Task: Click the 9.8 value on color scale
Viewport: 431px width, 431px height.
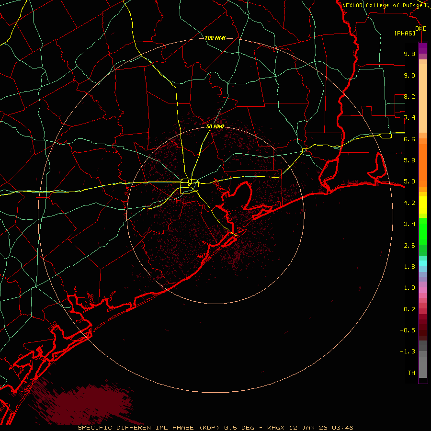Action: pos(409,54)
